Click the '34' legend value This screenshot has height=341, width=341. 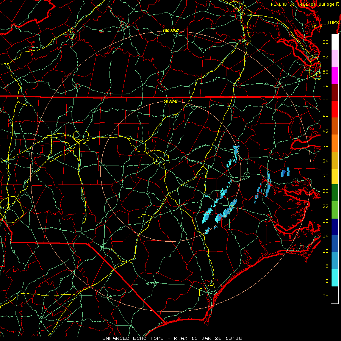coord(325,161)
